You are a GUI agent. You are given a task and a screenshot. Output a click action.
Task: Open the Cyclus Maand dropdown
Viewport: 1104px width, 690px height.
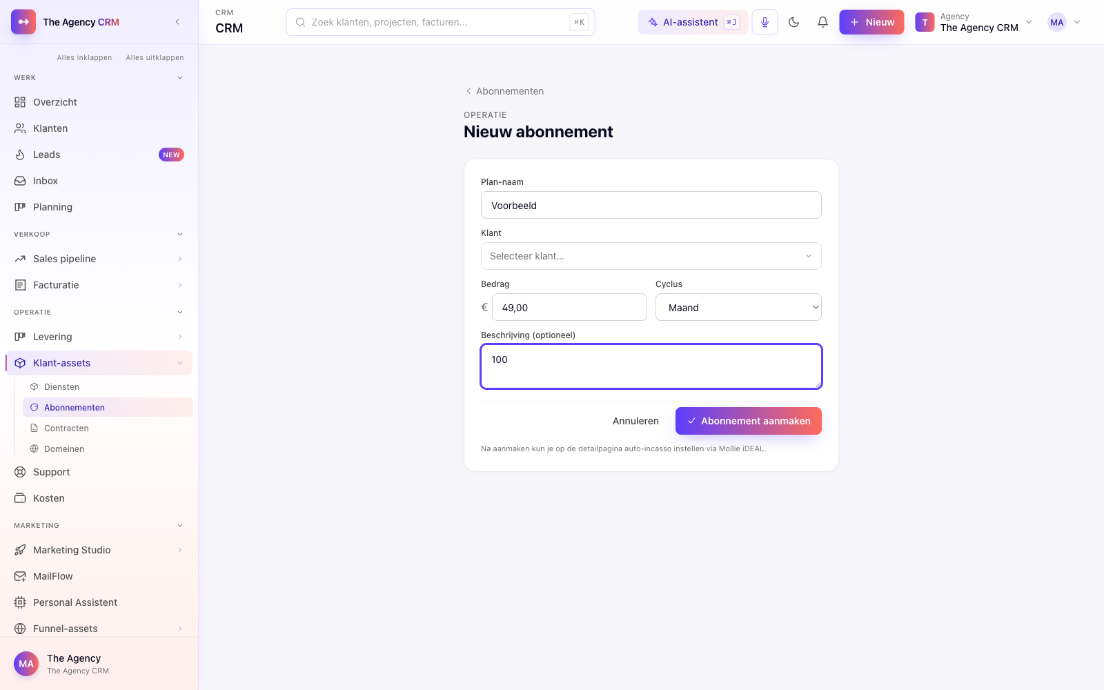[x=738, y=307]
